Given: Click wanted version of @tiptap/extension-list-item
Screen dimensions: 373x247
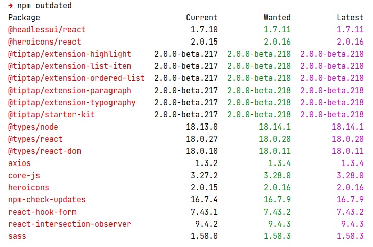Looking at the screenshot, I should [x=259, y=66].
